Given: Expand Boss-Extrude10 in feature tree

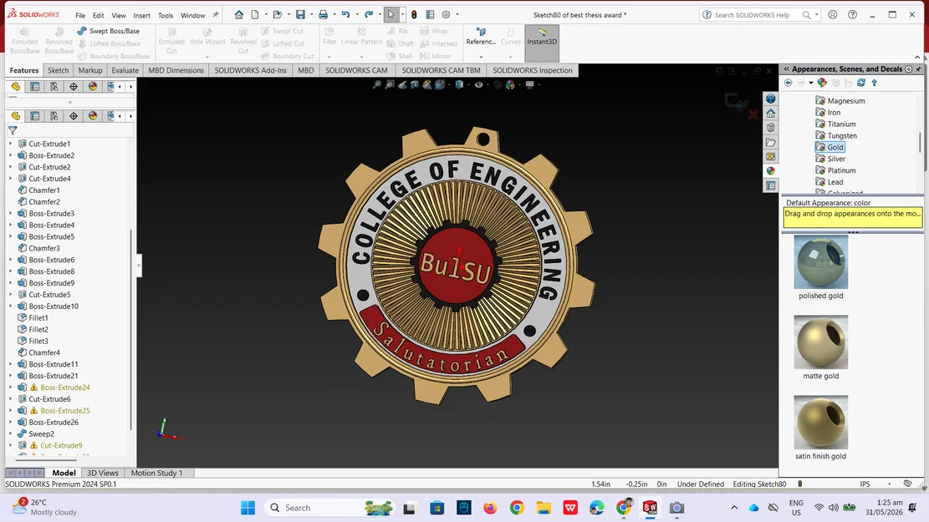Looking at the screenshot, I should click(x=10, y=306).
